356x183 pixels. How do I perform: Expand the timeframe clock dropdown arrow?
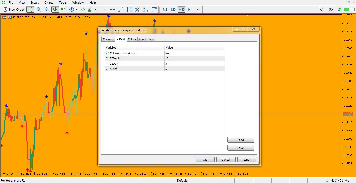coord(76,10)
